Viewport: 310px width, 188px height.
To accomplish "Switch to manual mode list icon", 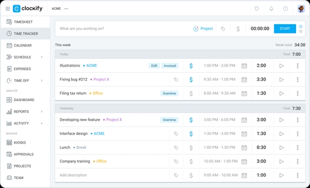I will click(x=301, y=31).
